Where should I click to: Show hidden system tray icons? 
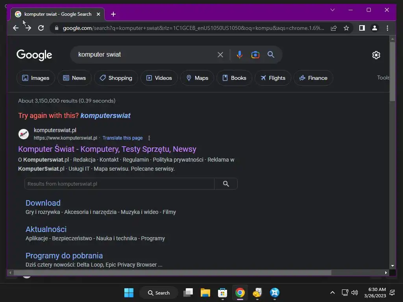(332, 293)
